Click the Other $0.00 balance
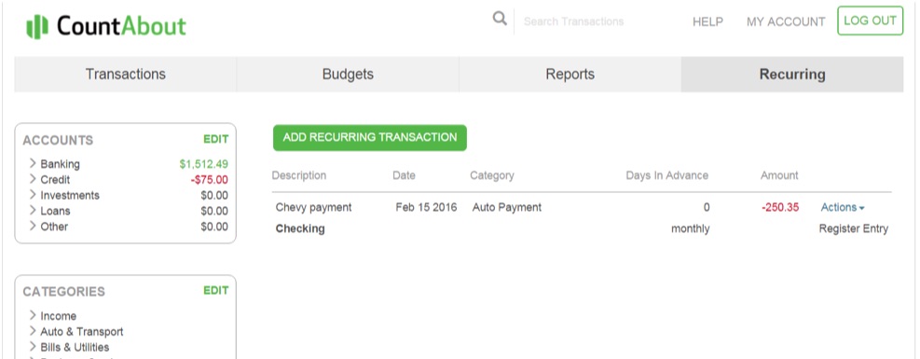Viewport: 920px width, 359px height. tap(214, 227)
